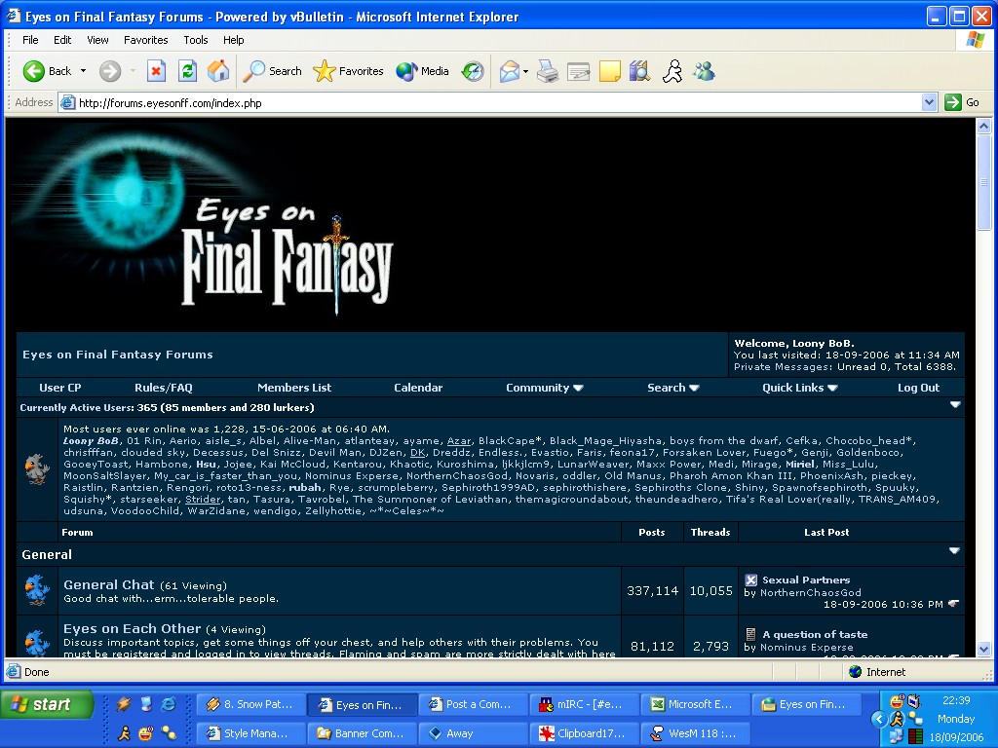Switch to 8. Snow Pat... taskbar item

click(x=250, y=704)
